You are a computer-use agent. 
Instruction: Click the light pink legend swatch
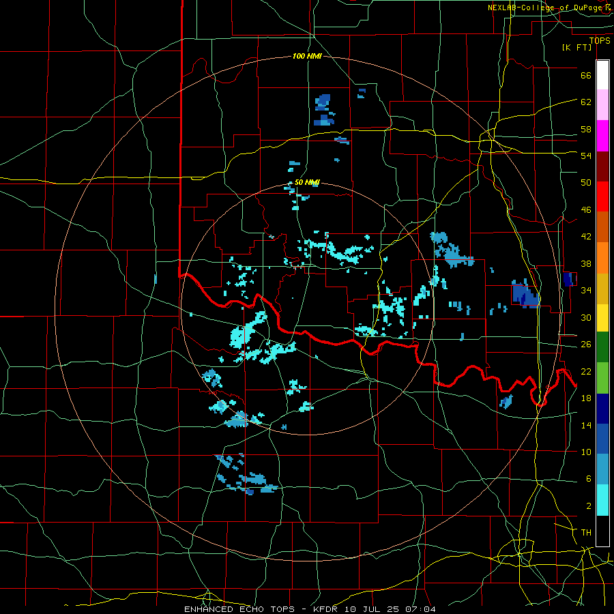tap(602, 105)
